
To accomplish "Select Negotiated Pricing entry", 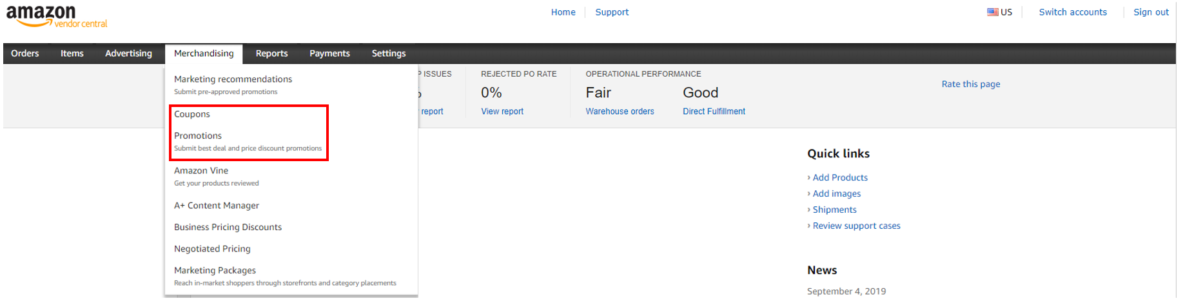I will coord(212,249).
